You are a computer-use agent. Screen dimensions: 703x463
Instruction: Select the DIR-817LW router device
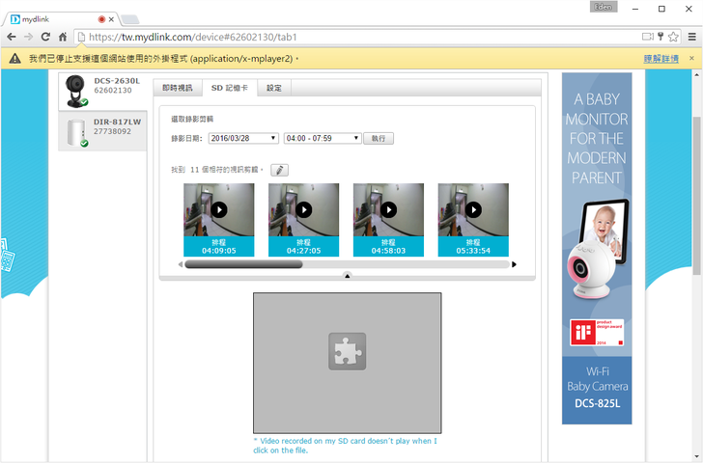coord(102,131)
